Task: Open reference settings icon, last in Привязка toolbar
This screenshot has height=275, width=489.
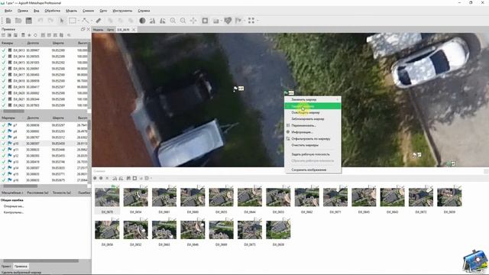Action: 69,35
